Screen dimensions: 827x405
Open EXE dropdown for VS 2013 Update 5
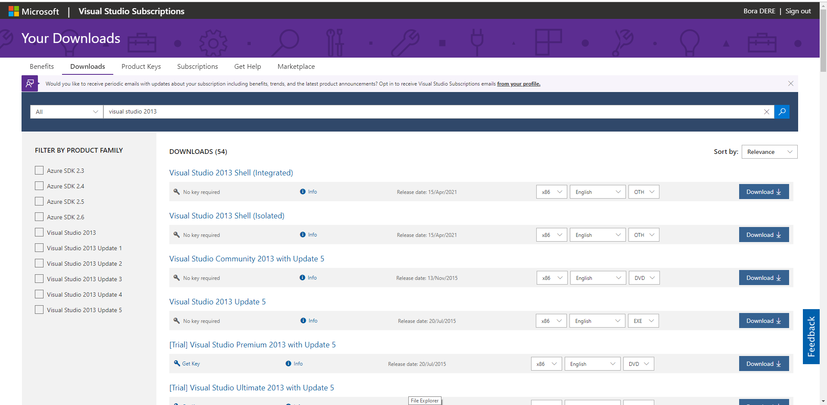644,321
